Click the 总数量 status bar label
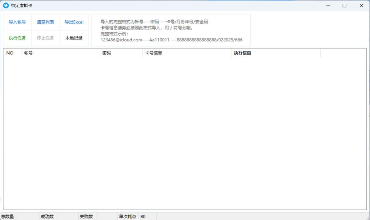Viewport: 370px width, 220px height. tap(8, 217)
